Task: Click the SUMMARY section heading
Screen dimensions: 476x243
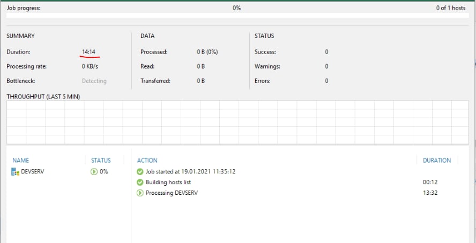Action: coord(21,36)
